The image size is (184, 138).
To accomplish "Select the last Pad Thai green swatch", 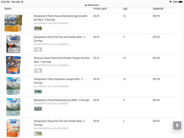I will tap(38, 134).
